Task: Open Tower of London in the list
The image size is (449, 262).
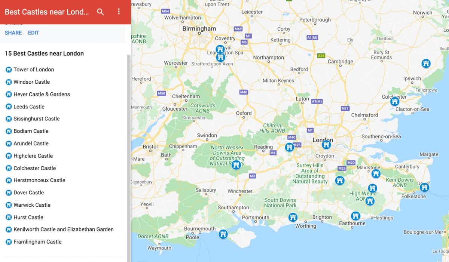Action: pyautogui.click(x=34, y=70)
